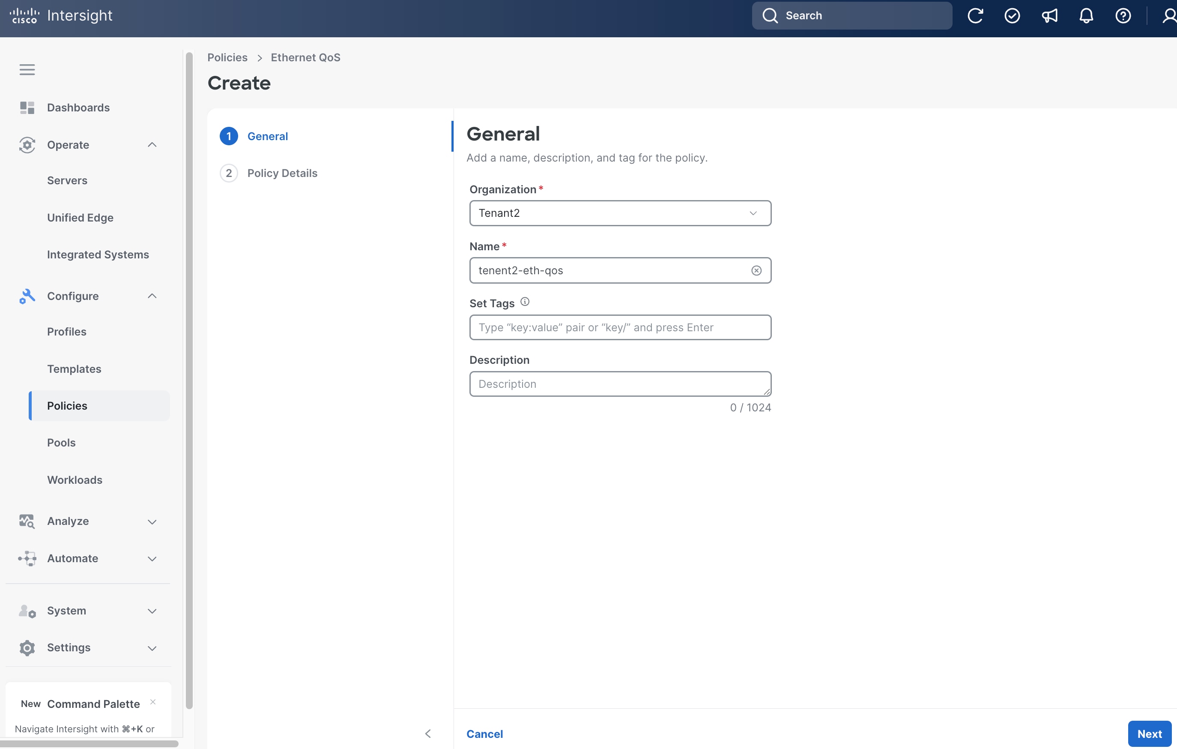The image size is (1177, 749).
Task: Click the Analyze chart icon
Action: click(x=27, y=521)
